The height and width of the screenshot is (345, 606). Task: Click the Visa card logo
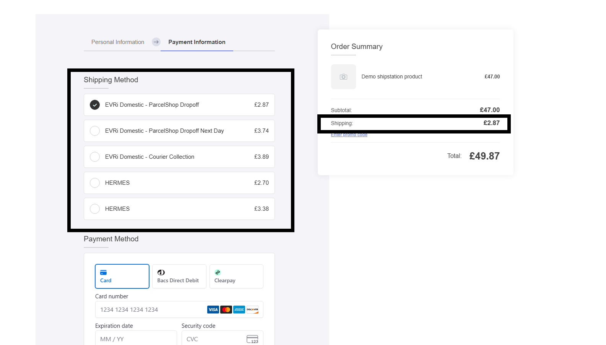[213, 309]
